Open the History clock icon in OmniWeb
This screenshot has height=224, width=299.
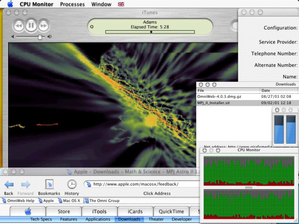tap(72, 184)
